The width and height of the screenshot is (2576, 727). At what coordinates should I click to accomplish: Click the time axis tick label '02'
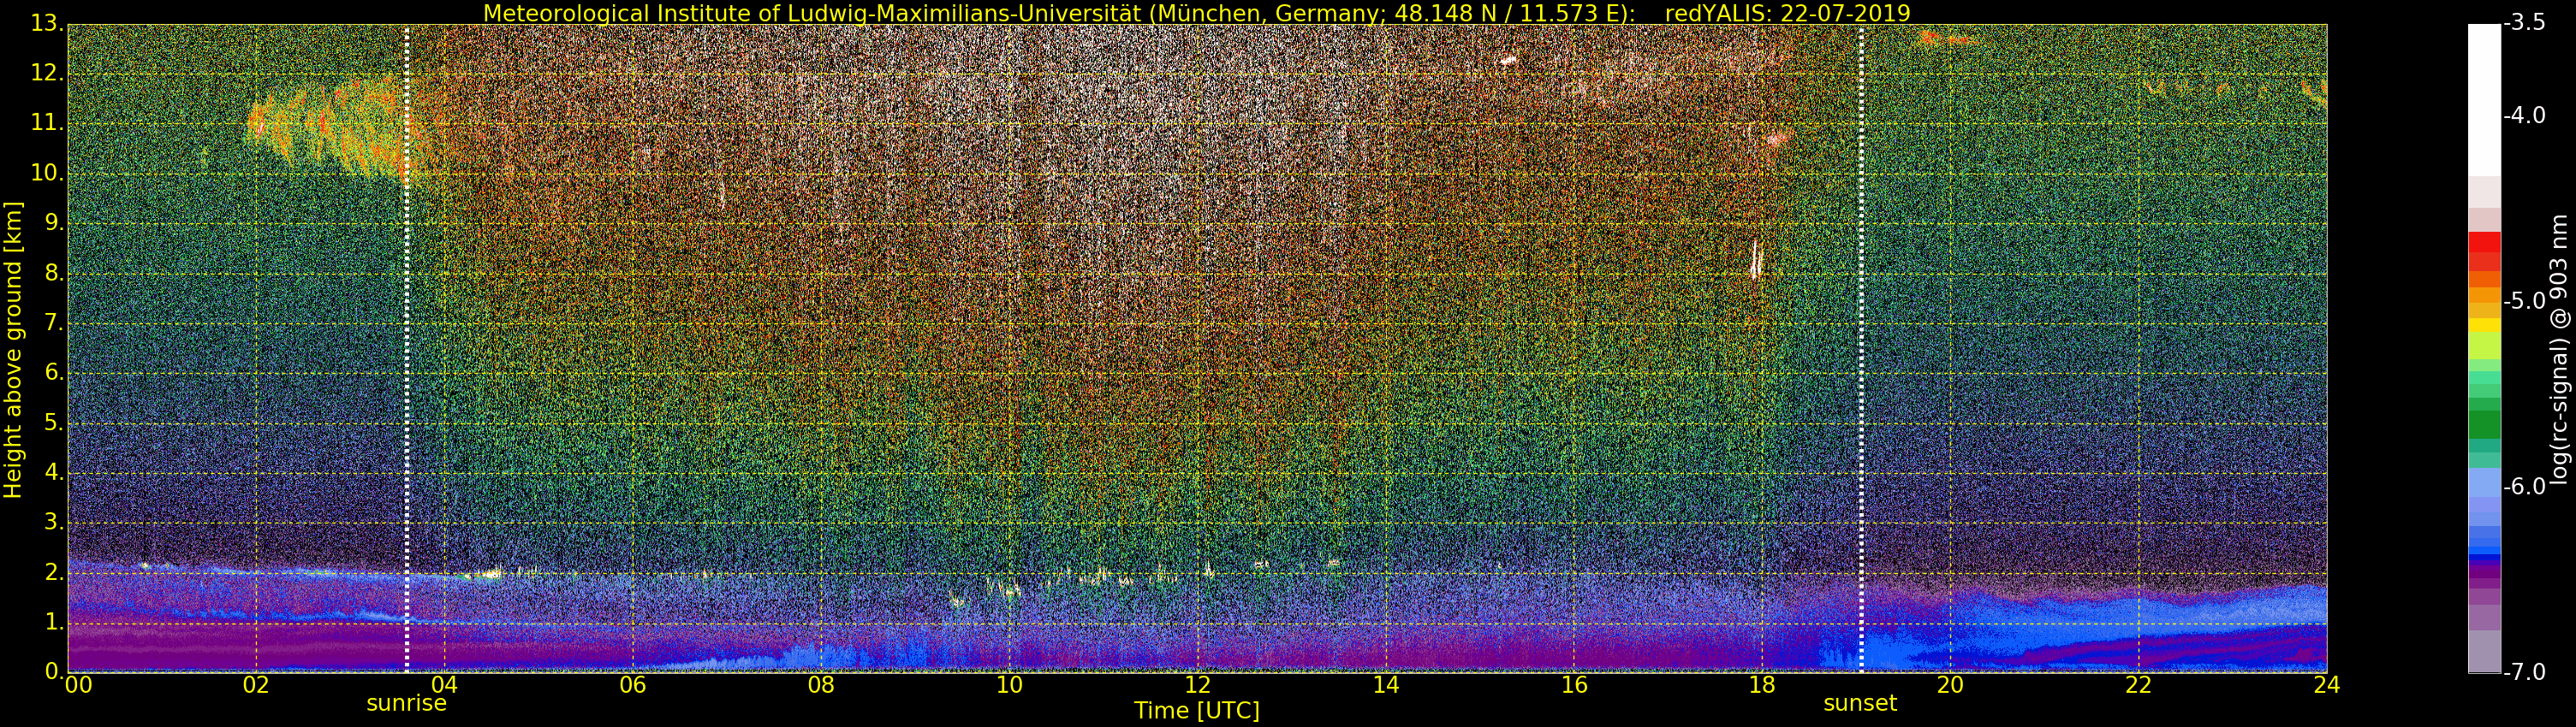256,685
